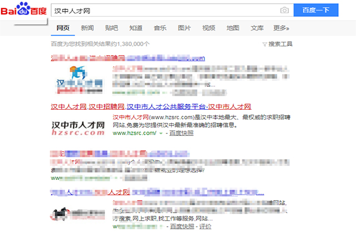The image size is (356, 237).
Task: Open image search via camera icon
Action: pos(284,10)
